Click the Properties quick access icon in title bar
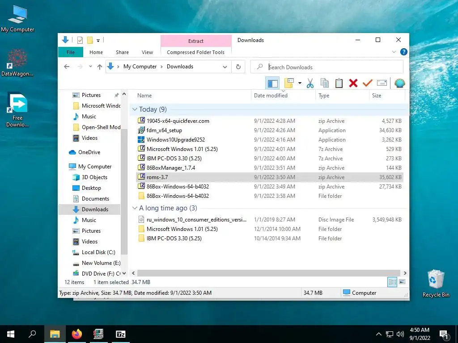 click(80, 40)
